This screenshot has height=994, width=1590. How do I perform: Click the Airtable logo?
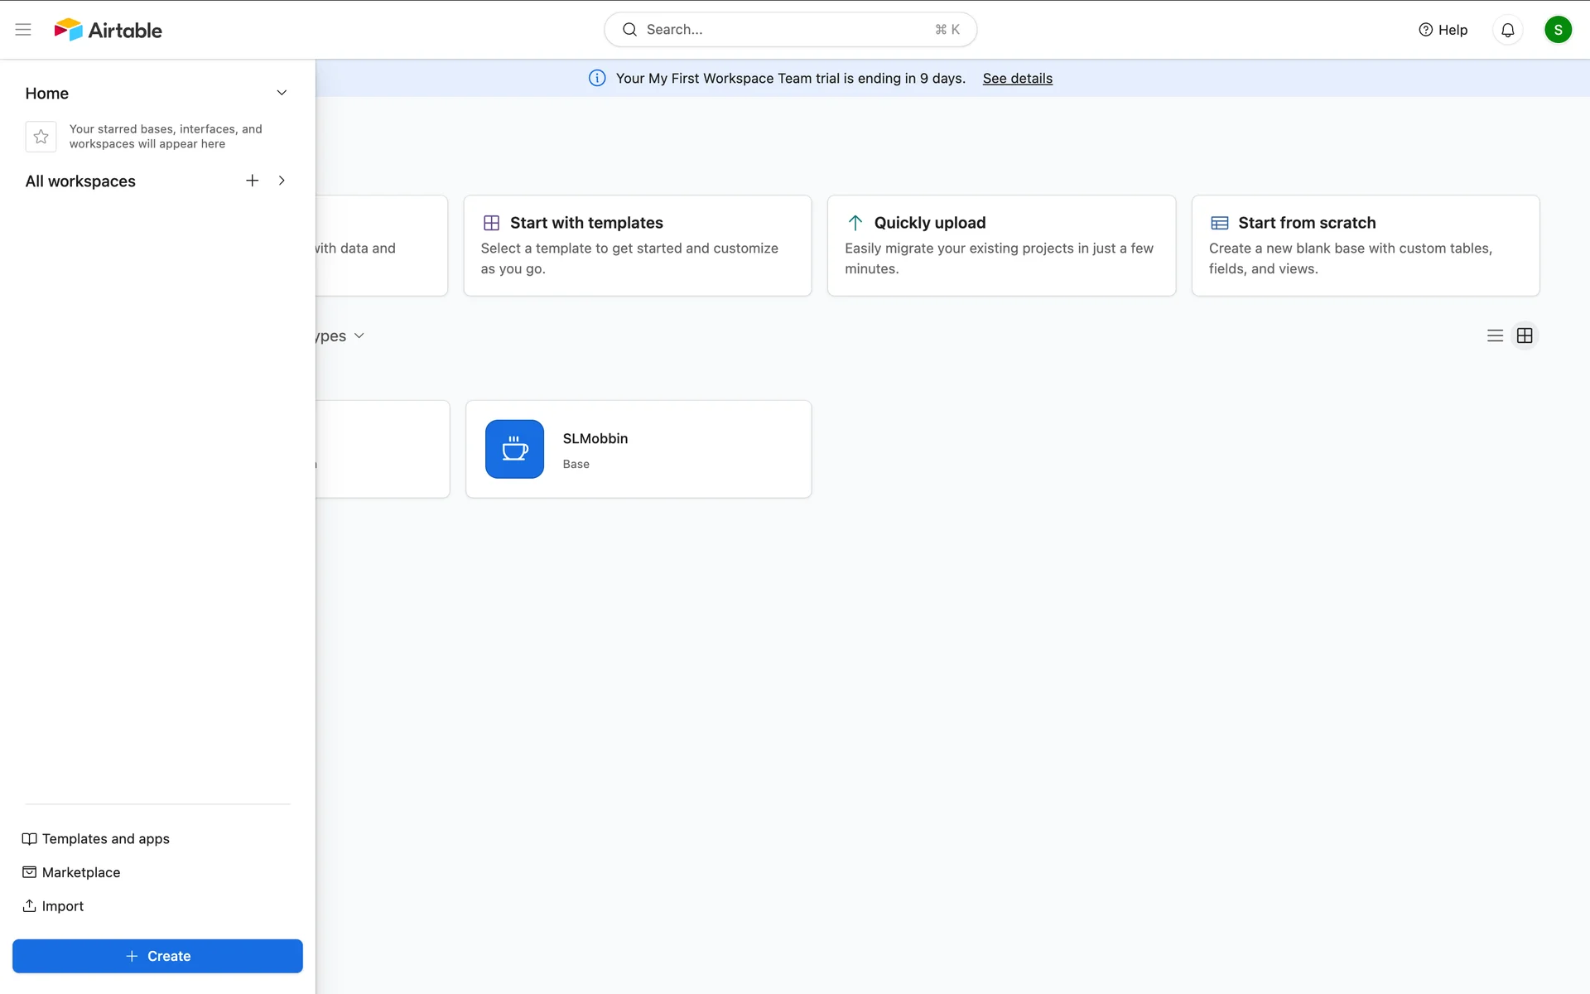tap(108, 30)
